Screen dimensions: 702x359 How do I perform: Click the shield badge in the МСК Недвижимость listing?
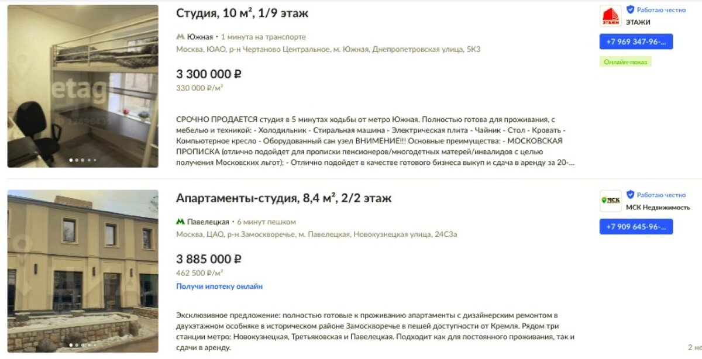pos(630,195)
